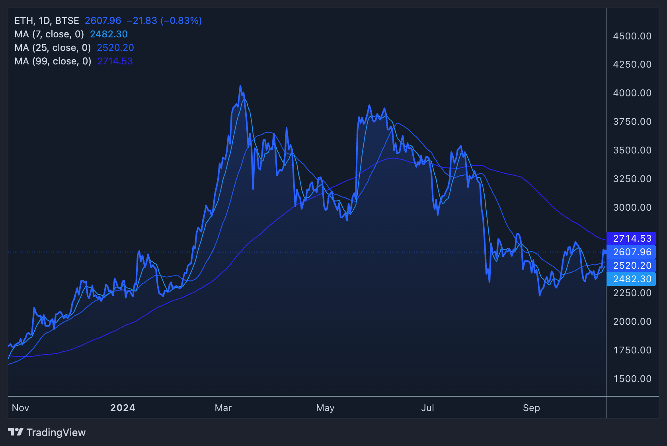This screenshot has height=446, width=667.
Task: Click the Sep label on time axis
Action: [531, 408]
